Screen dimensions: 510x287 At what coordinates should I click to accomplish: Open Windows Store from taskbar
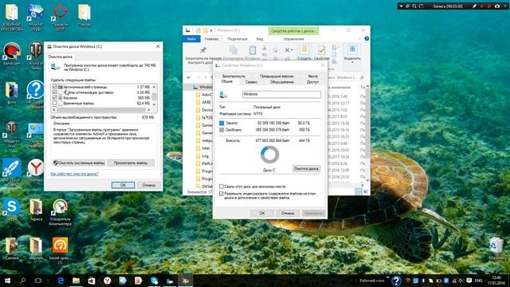click(x=92, y=280)
